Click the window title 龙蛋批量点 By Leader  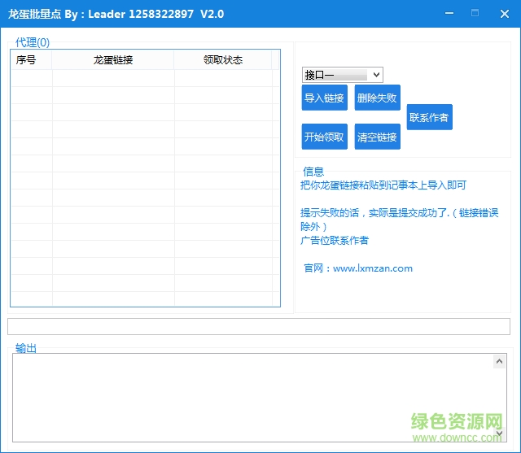pos(116,14)
